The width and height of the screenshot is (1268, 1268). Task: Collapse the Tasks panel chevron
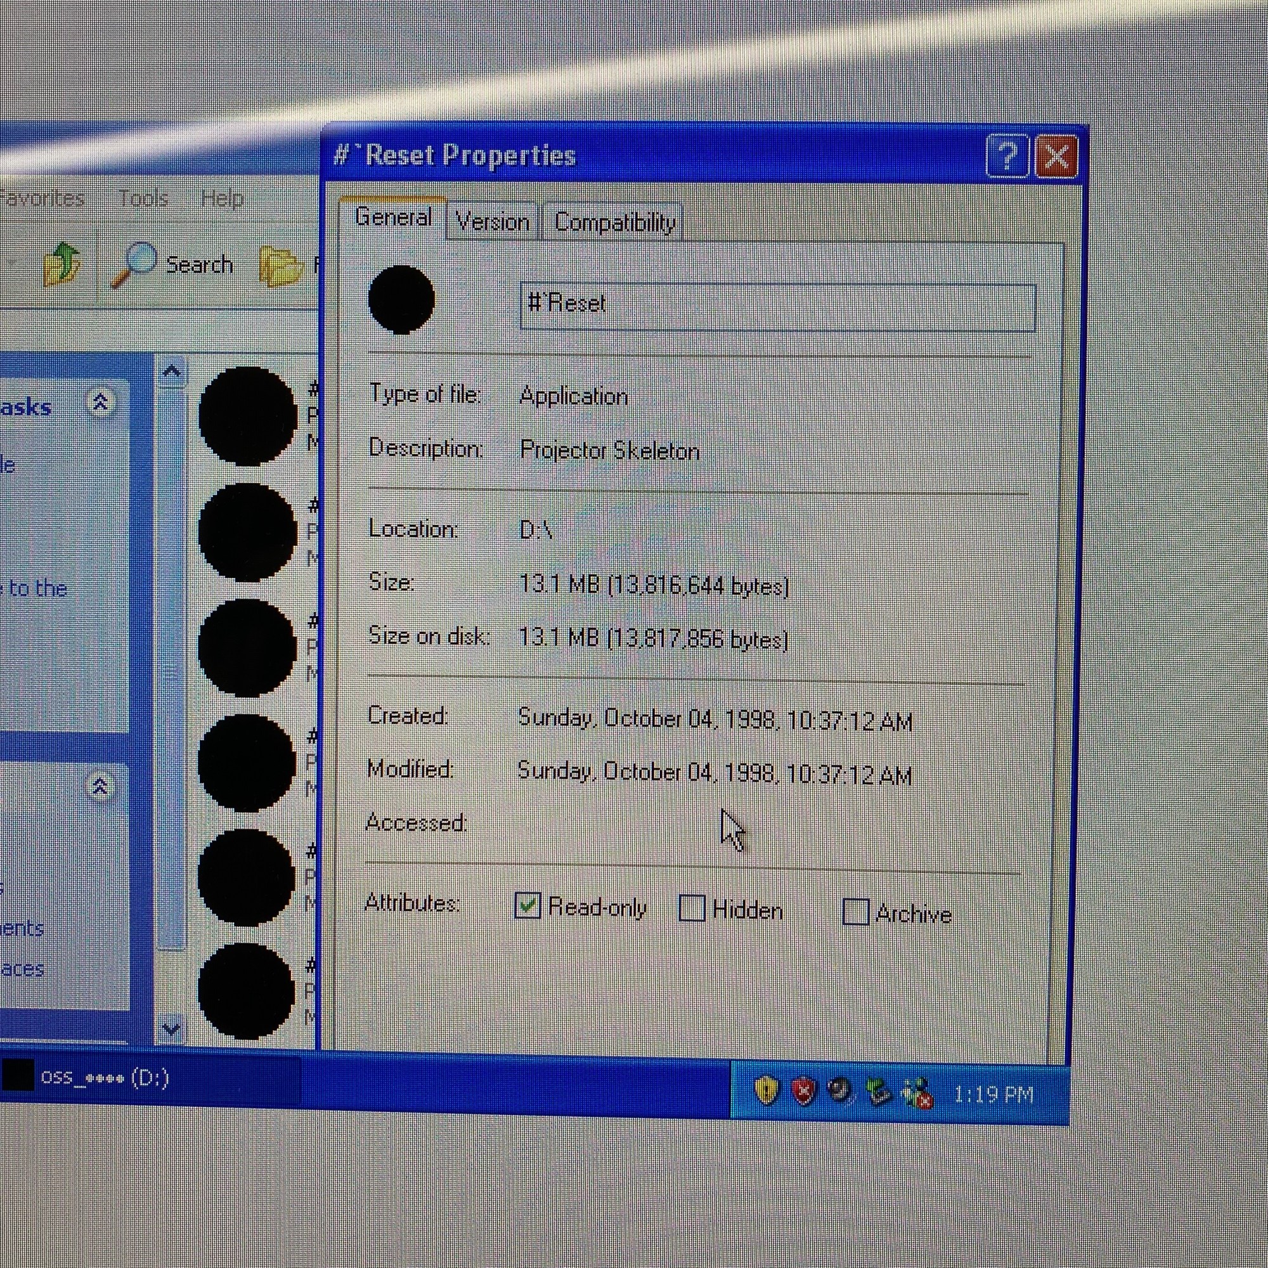100,402
